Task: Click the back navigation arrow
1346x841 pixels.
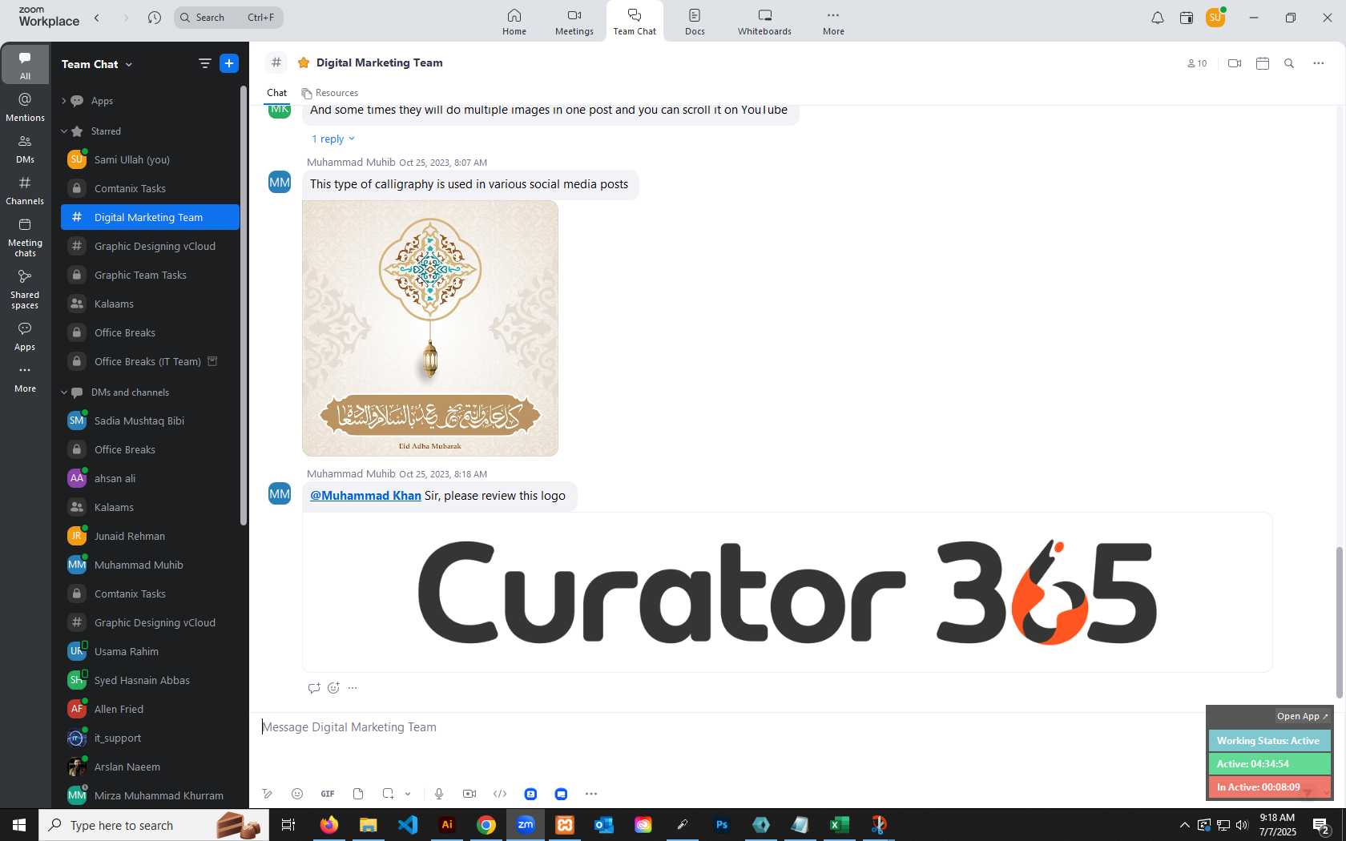Action: pyautogui.click(x=97, y=18)
